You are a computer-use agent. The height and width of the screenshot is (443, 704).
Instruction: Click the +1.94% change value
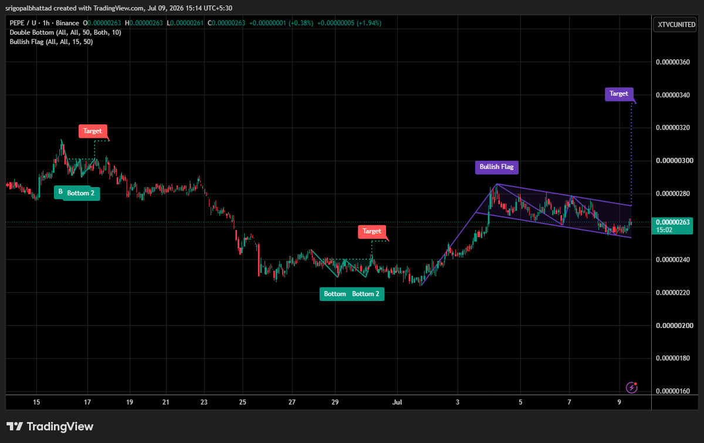point(368,23)
